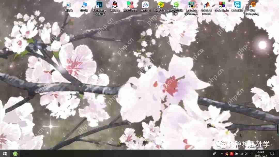Screen dimensions: 279x157
Task: Expand the hidden system tray icons chevron
Action: tap(222, 154)
